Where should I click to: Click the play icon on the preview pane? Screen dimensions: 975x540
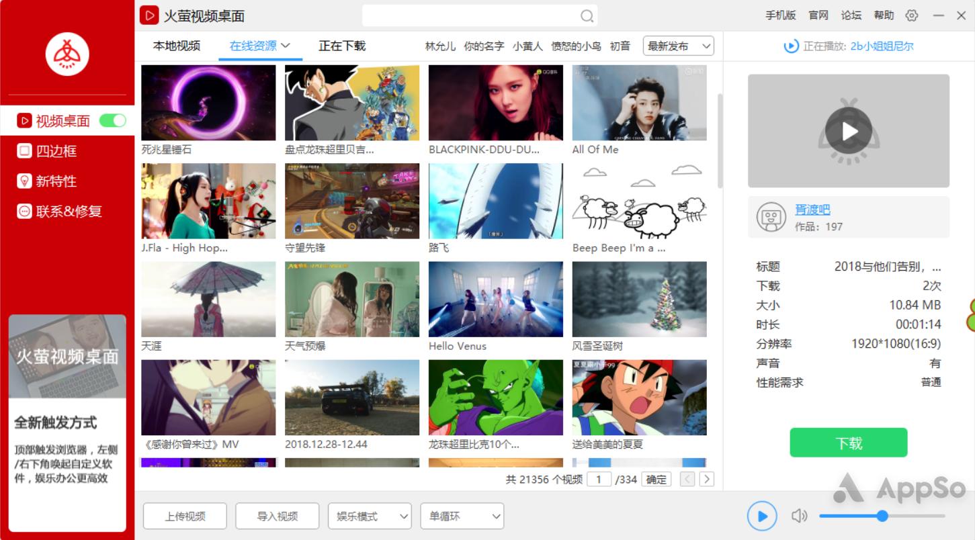click(x=848, y=130)
